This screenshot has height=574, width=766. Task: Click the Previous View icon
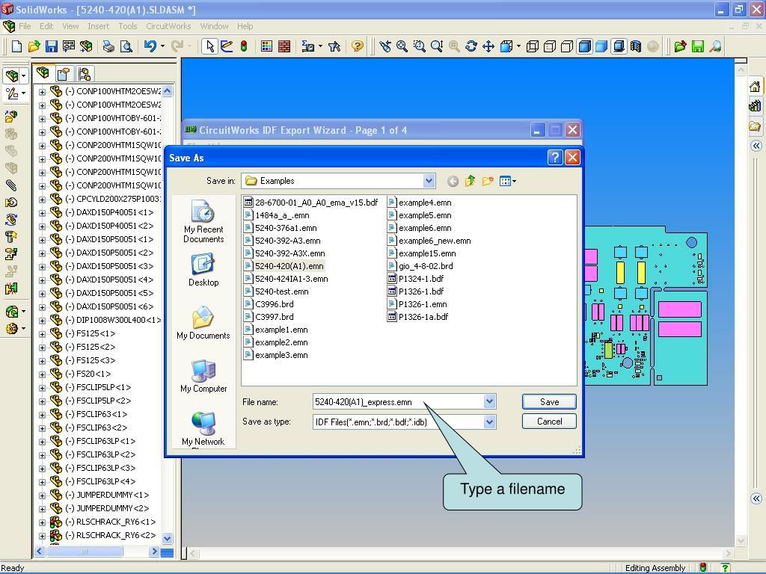[x=385, y=46]
